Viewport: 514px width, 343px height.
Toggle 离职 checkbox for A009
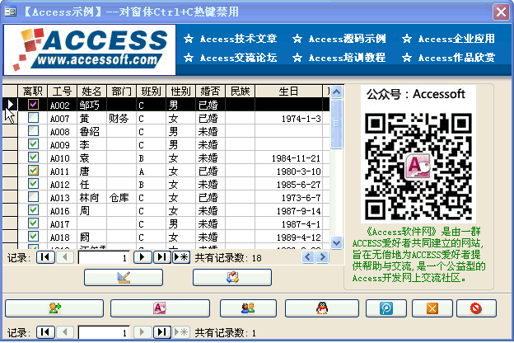click(x=33, y=143)
